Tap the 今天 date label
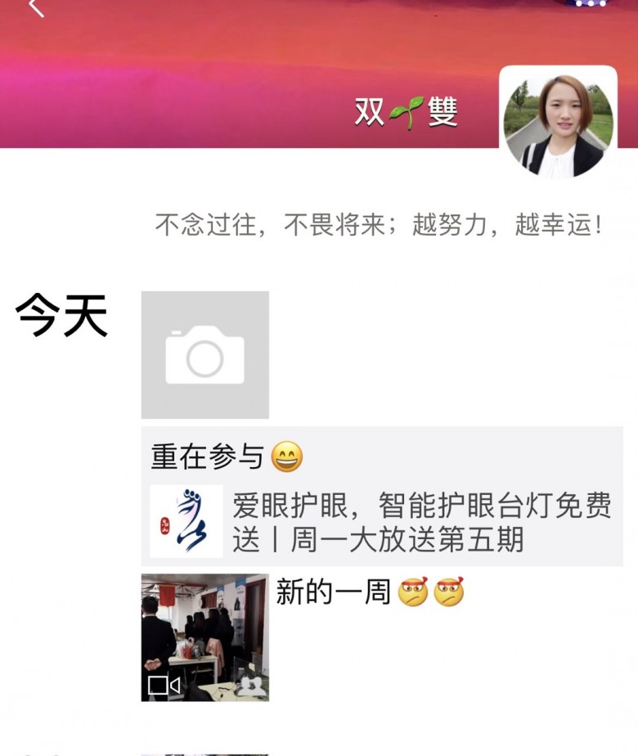 pos(61,315)
